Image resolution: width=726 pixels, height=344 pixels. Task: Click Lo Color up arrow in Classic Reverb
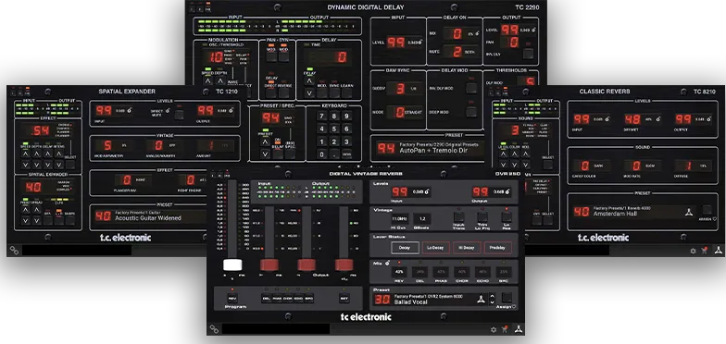[504, 154]
